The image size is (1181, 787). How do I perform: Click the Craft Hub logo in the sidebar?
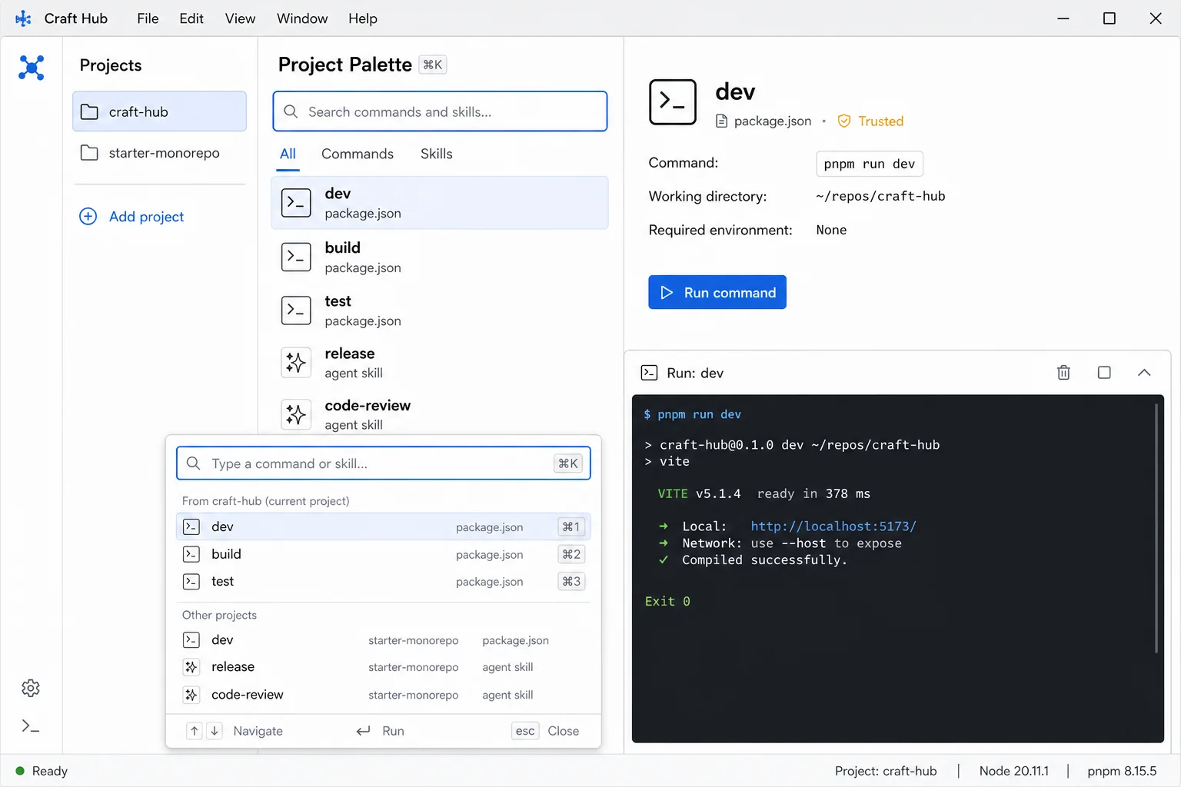[x=32, y=68]
